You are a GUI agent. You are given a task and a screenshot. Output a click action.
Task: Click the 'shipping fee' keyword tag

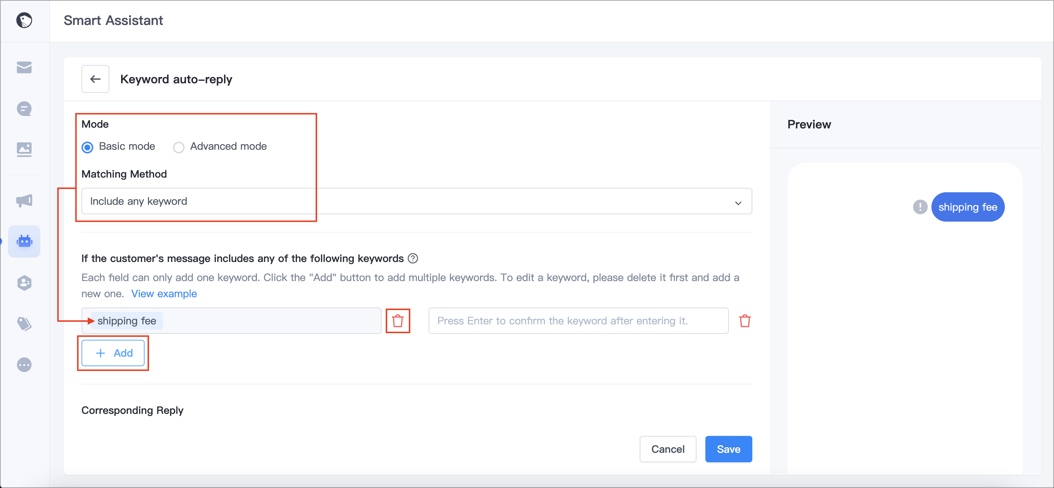click(x=127, y=321)
